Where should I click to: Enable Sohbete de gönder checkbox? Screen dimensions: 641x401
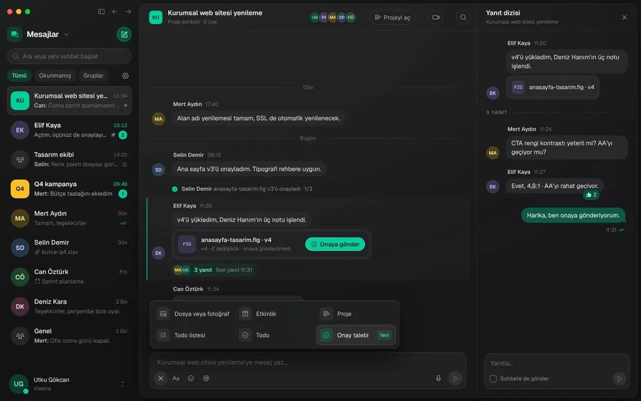coord(493,379)
